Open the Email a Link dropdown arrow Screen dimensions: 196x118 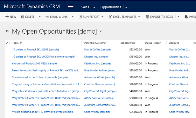[73, 16]
